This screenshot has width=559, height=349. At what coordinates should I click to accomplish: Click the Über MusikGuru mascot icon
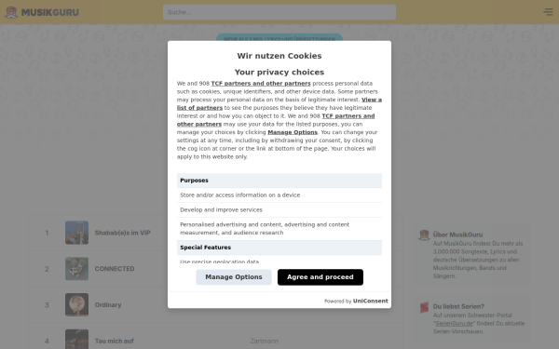pyautogui.click(x=424, y=235)
